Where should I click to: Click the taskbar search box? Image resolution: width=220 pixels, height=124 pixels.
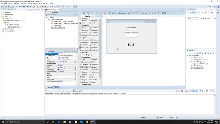tap(25, 122)
